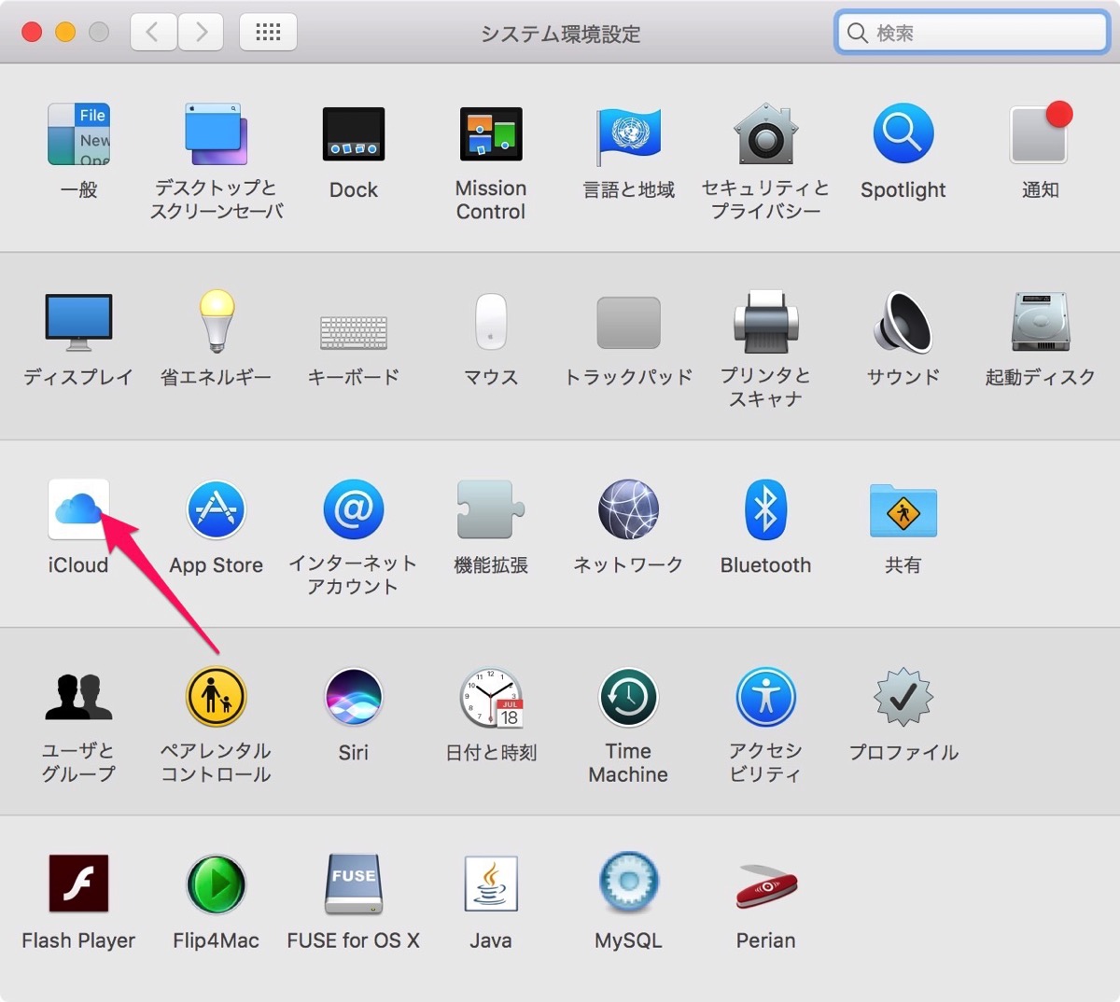Image resolution: width=1120 pixels, height=1002 pixels.
Task: Open プリンタとスキャナ settings
Action: (765, 323)
